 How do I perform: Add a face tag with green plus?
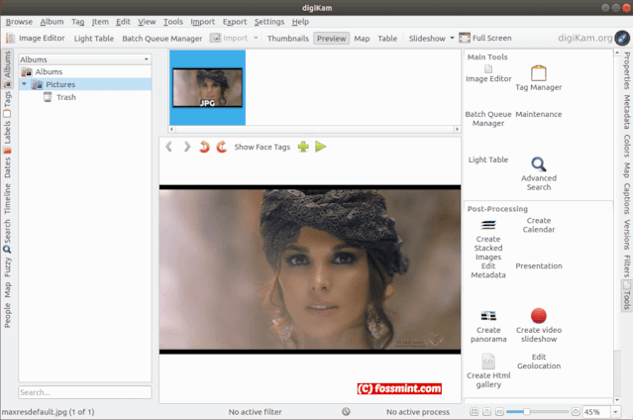pyautogui.click(x=303, y=147)
